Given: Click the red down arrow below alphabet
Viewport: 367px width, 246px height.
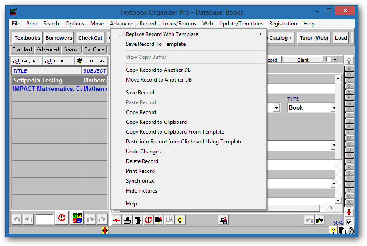Looking at the screenshot, I should coord(349,213).
